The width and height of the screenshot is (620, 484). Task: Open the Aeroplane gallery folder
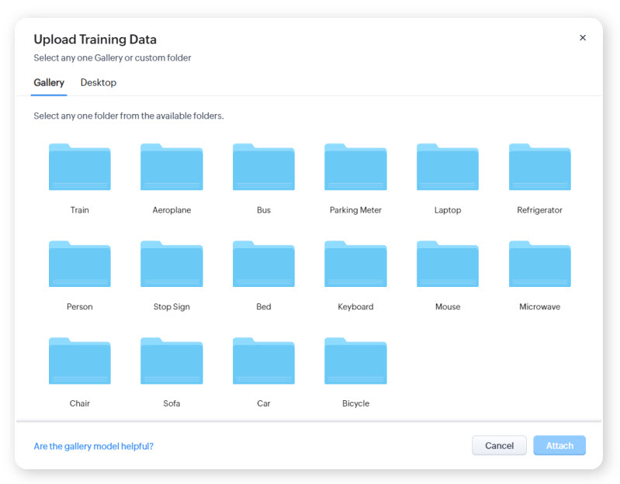tap(171, 168)
